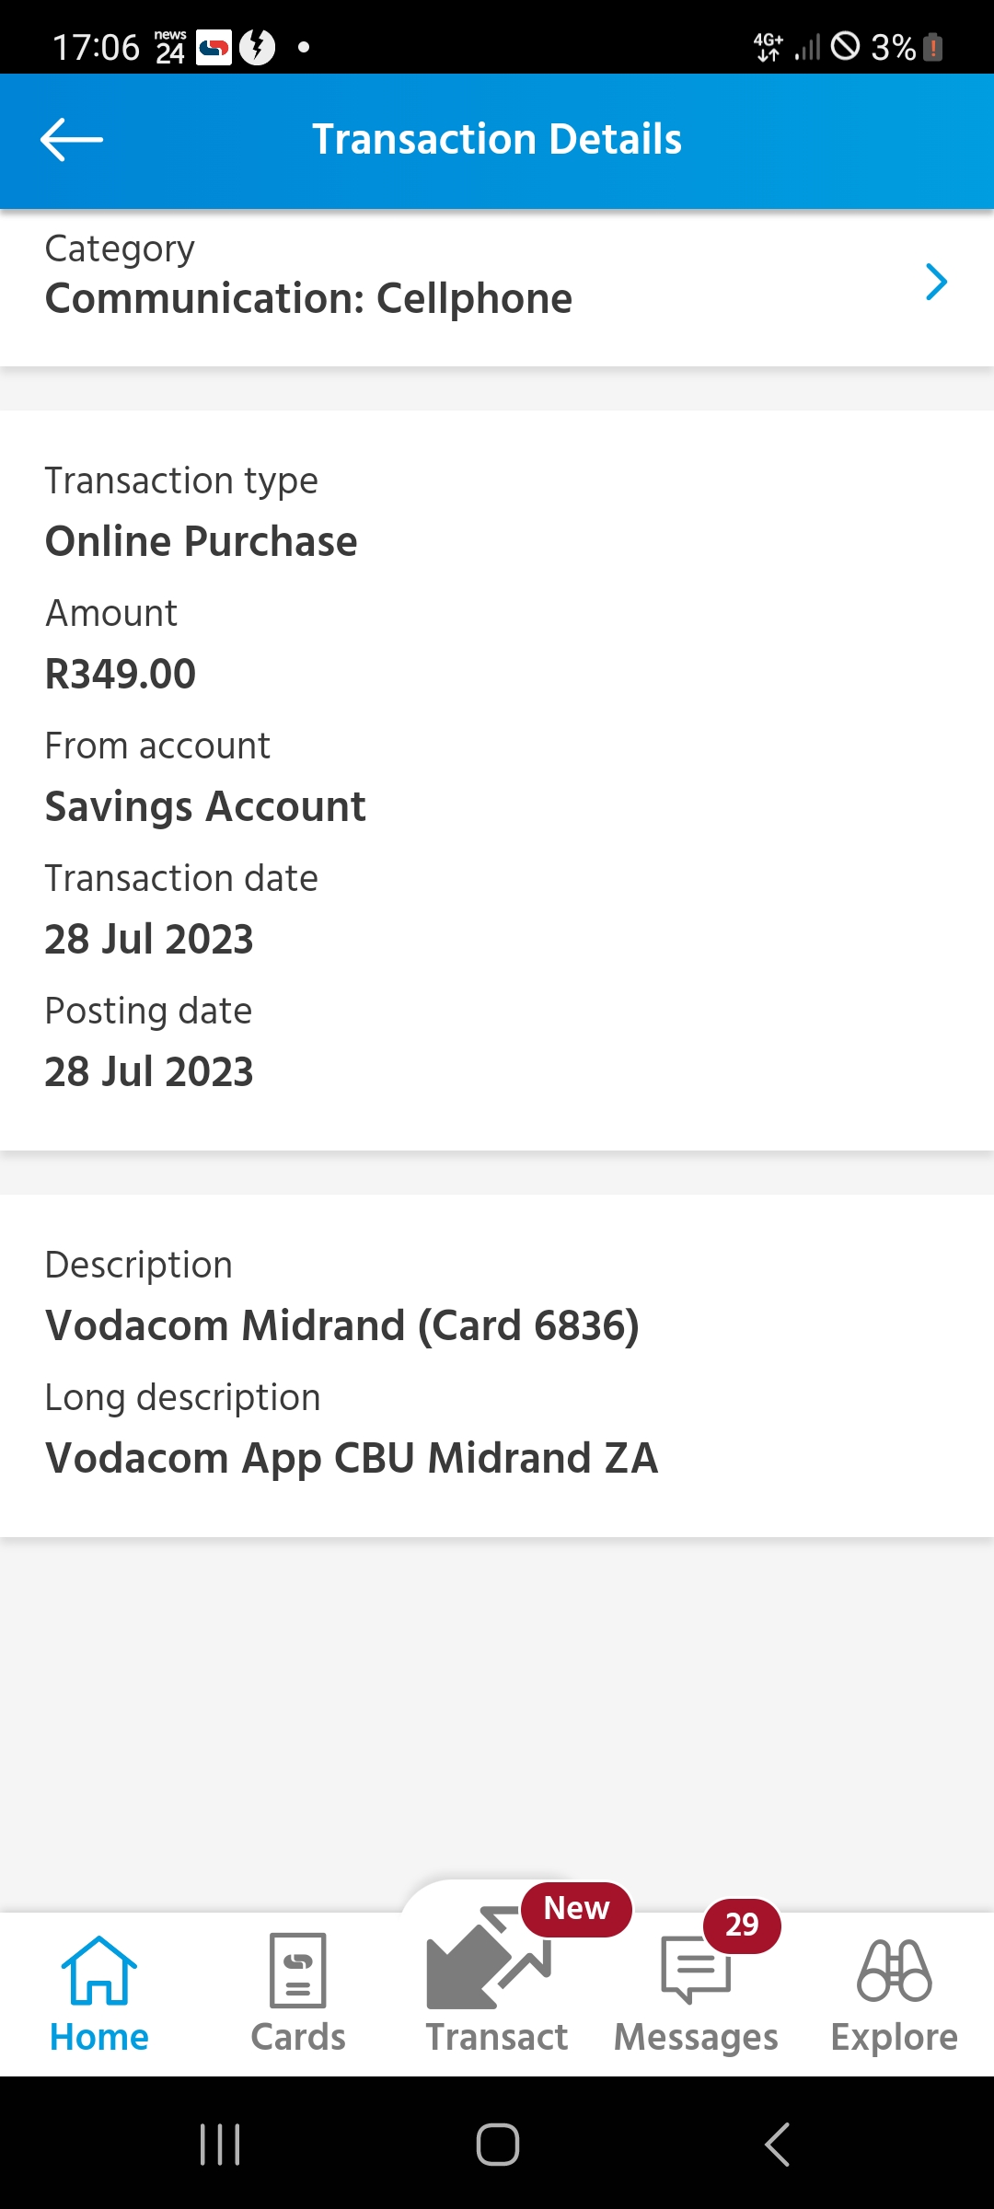Tap the 29 unread messages badge
Viewport: 994px width, 2209px height.
point(742,1925)
